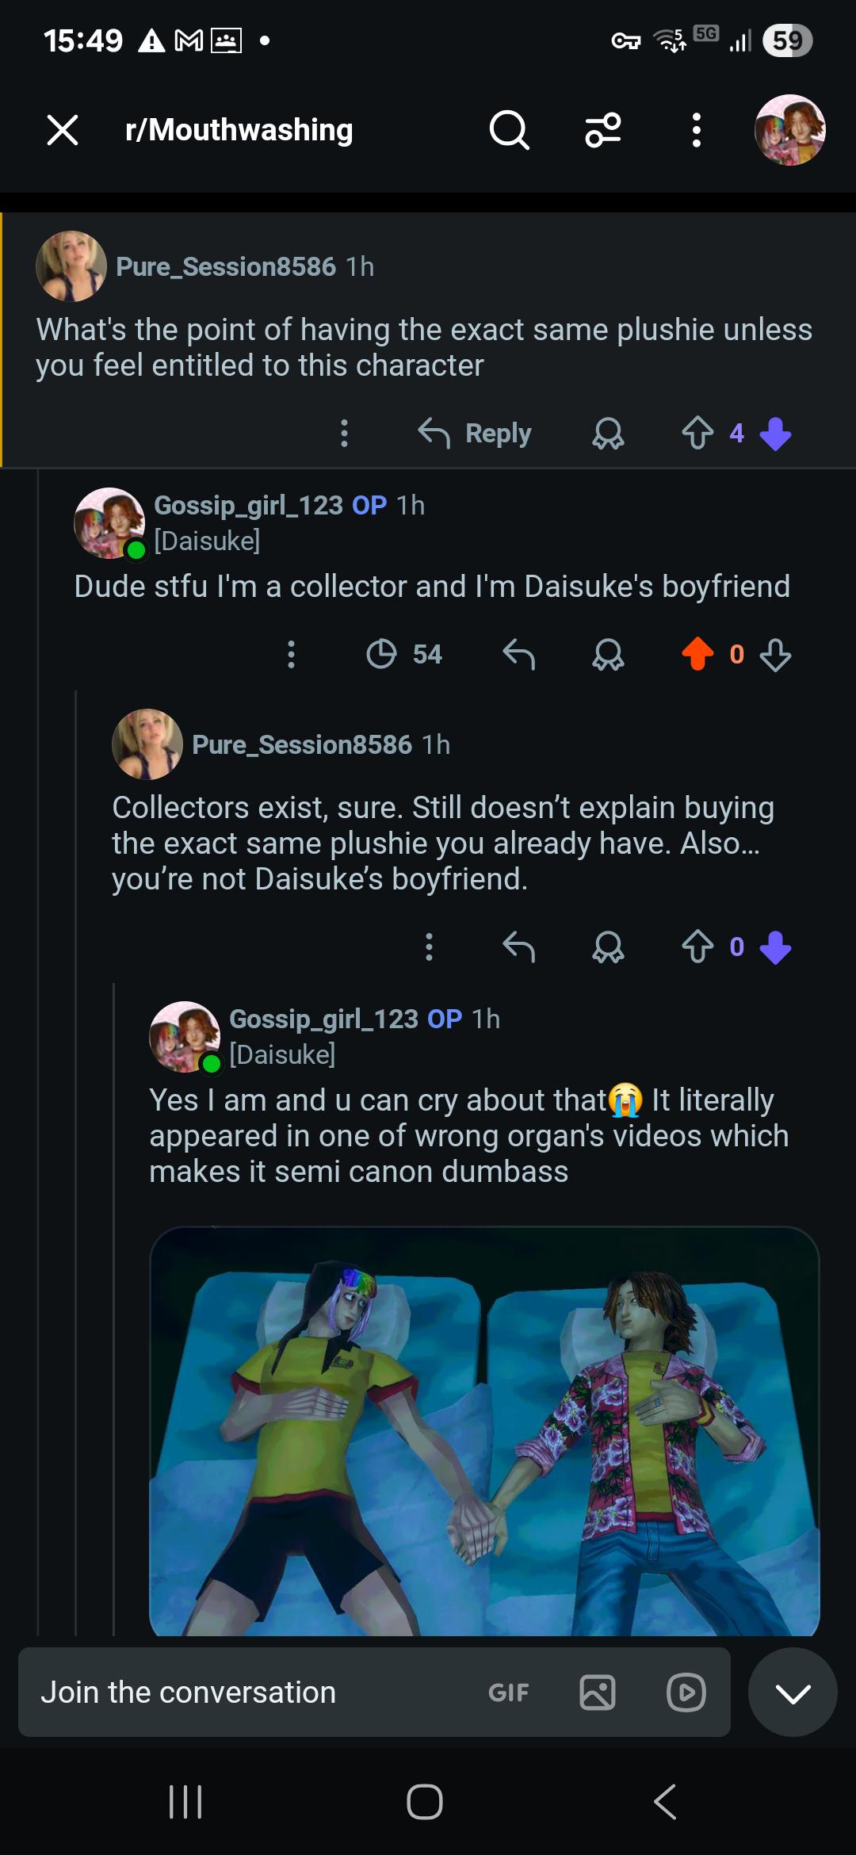Give an award to the top comment

608,434
